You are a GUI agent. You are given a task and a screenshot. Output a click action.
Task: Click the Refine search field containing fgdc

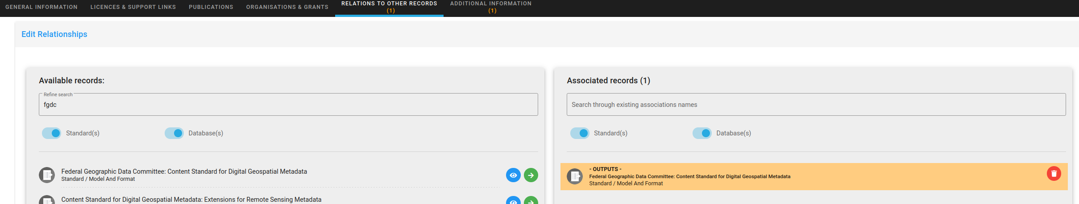point(288,105)
